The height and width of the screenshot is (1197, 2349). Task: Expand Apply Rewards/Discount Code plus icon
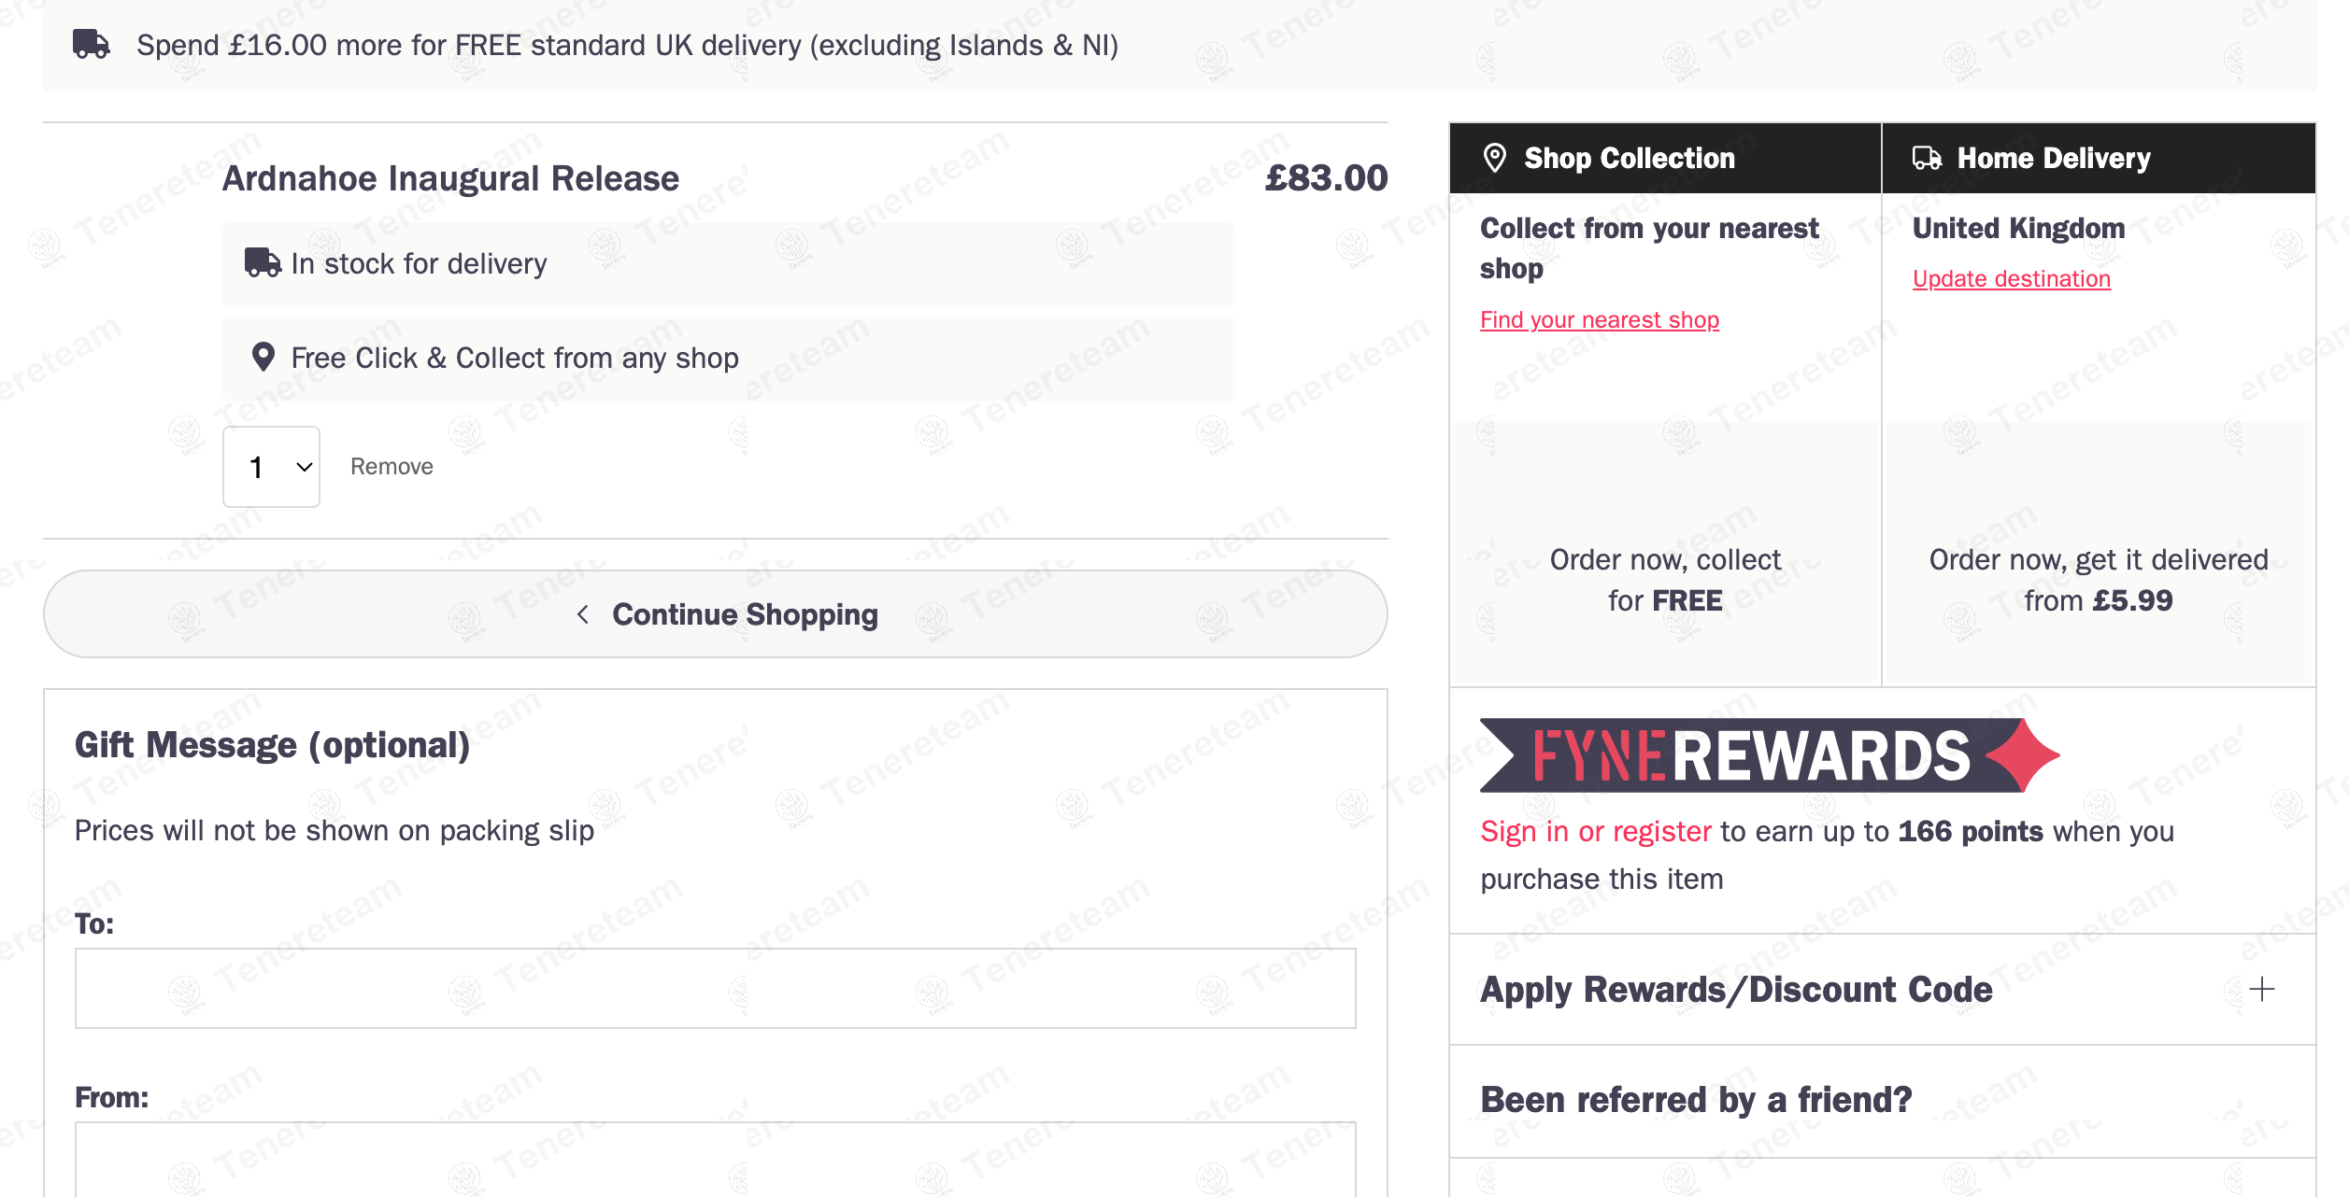[2261, 989]
